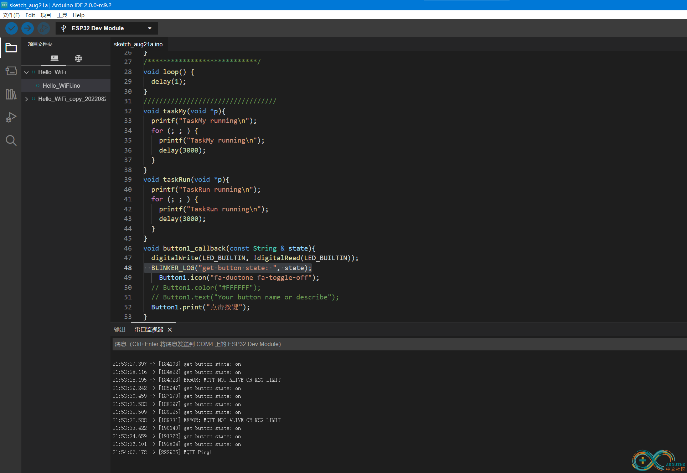
Task: Click the commented Button1.color line
Action: pos(206,287)
